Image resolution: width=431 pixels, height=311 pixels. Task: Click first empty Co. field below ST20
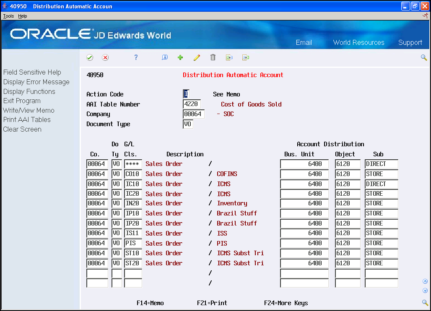pos(97,273)
